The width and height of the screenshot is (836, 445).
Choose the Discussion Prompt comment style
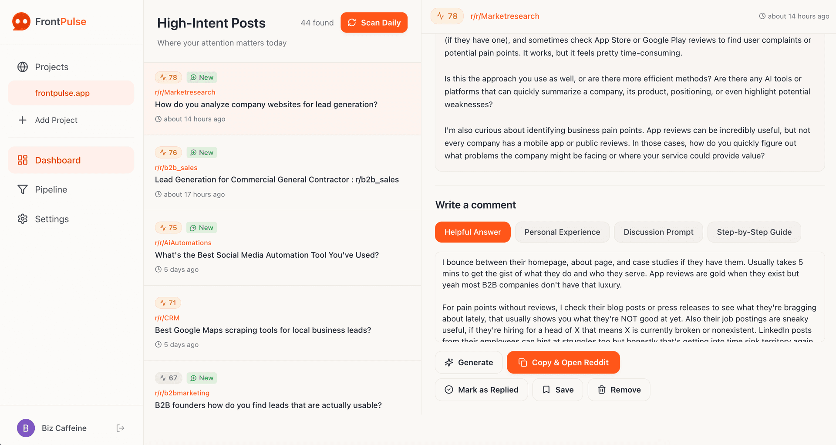click(658, 232)
